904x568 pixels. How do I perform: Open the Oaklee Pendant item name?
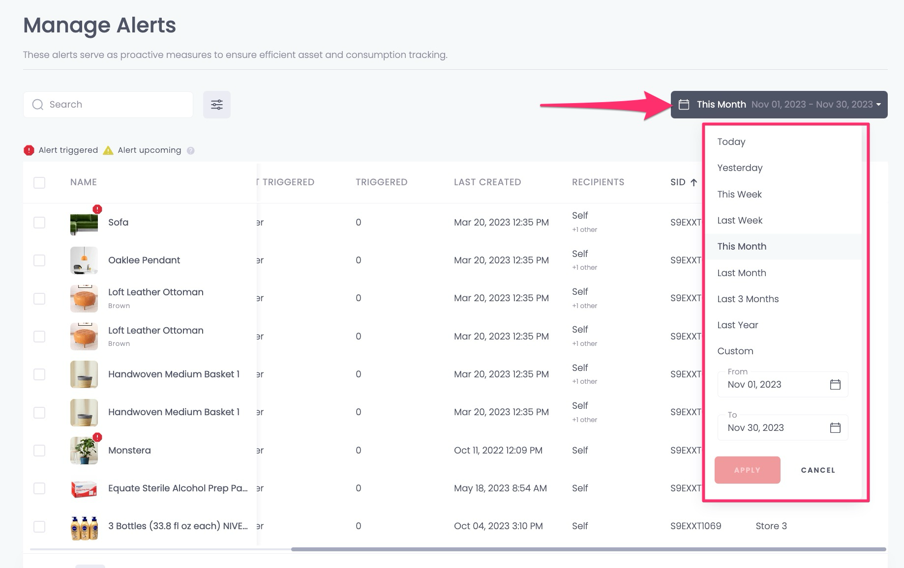[x=144, y=260]
